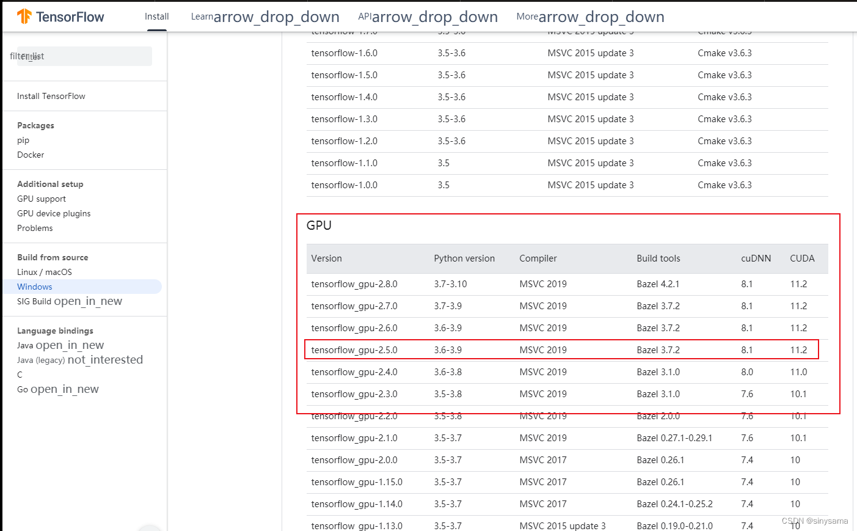
Task: Open the Go language binding link
Action: point(58,389)
